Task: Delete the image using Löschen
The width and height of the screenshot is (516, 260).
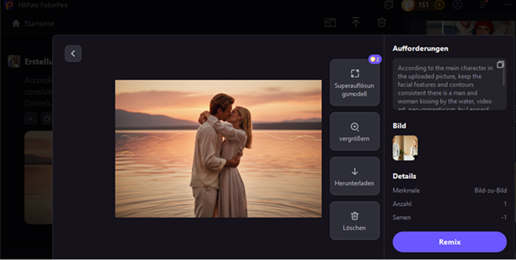Action: 354,221
